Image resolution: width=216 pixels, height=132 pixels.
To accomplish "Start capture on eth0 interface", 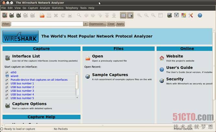I will (13, 72).
